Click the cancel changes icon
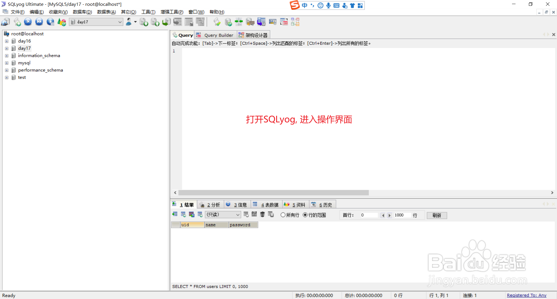557x299 pixels. (x=271, y=214)
